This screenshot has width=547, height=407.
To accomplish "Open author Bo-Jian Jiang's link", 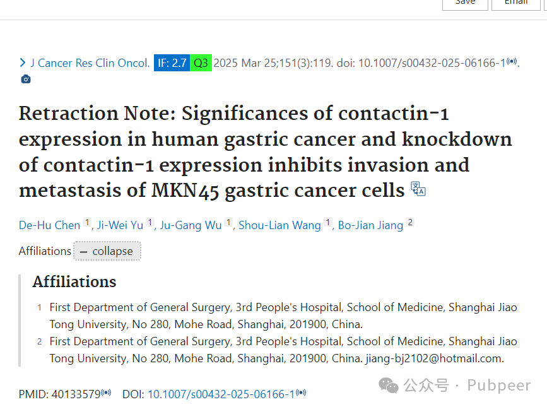I will (x=370, y=225).
